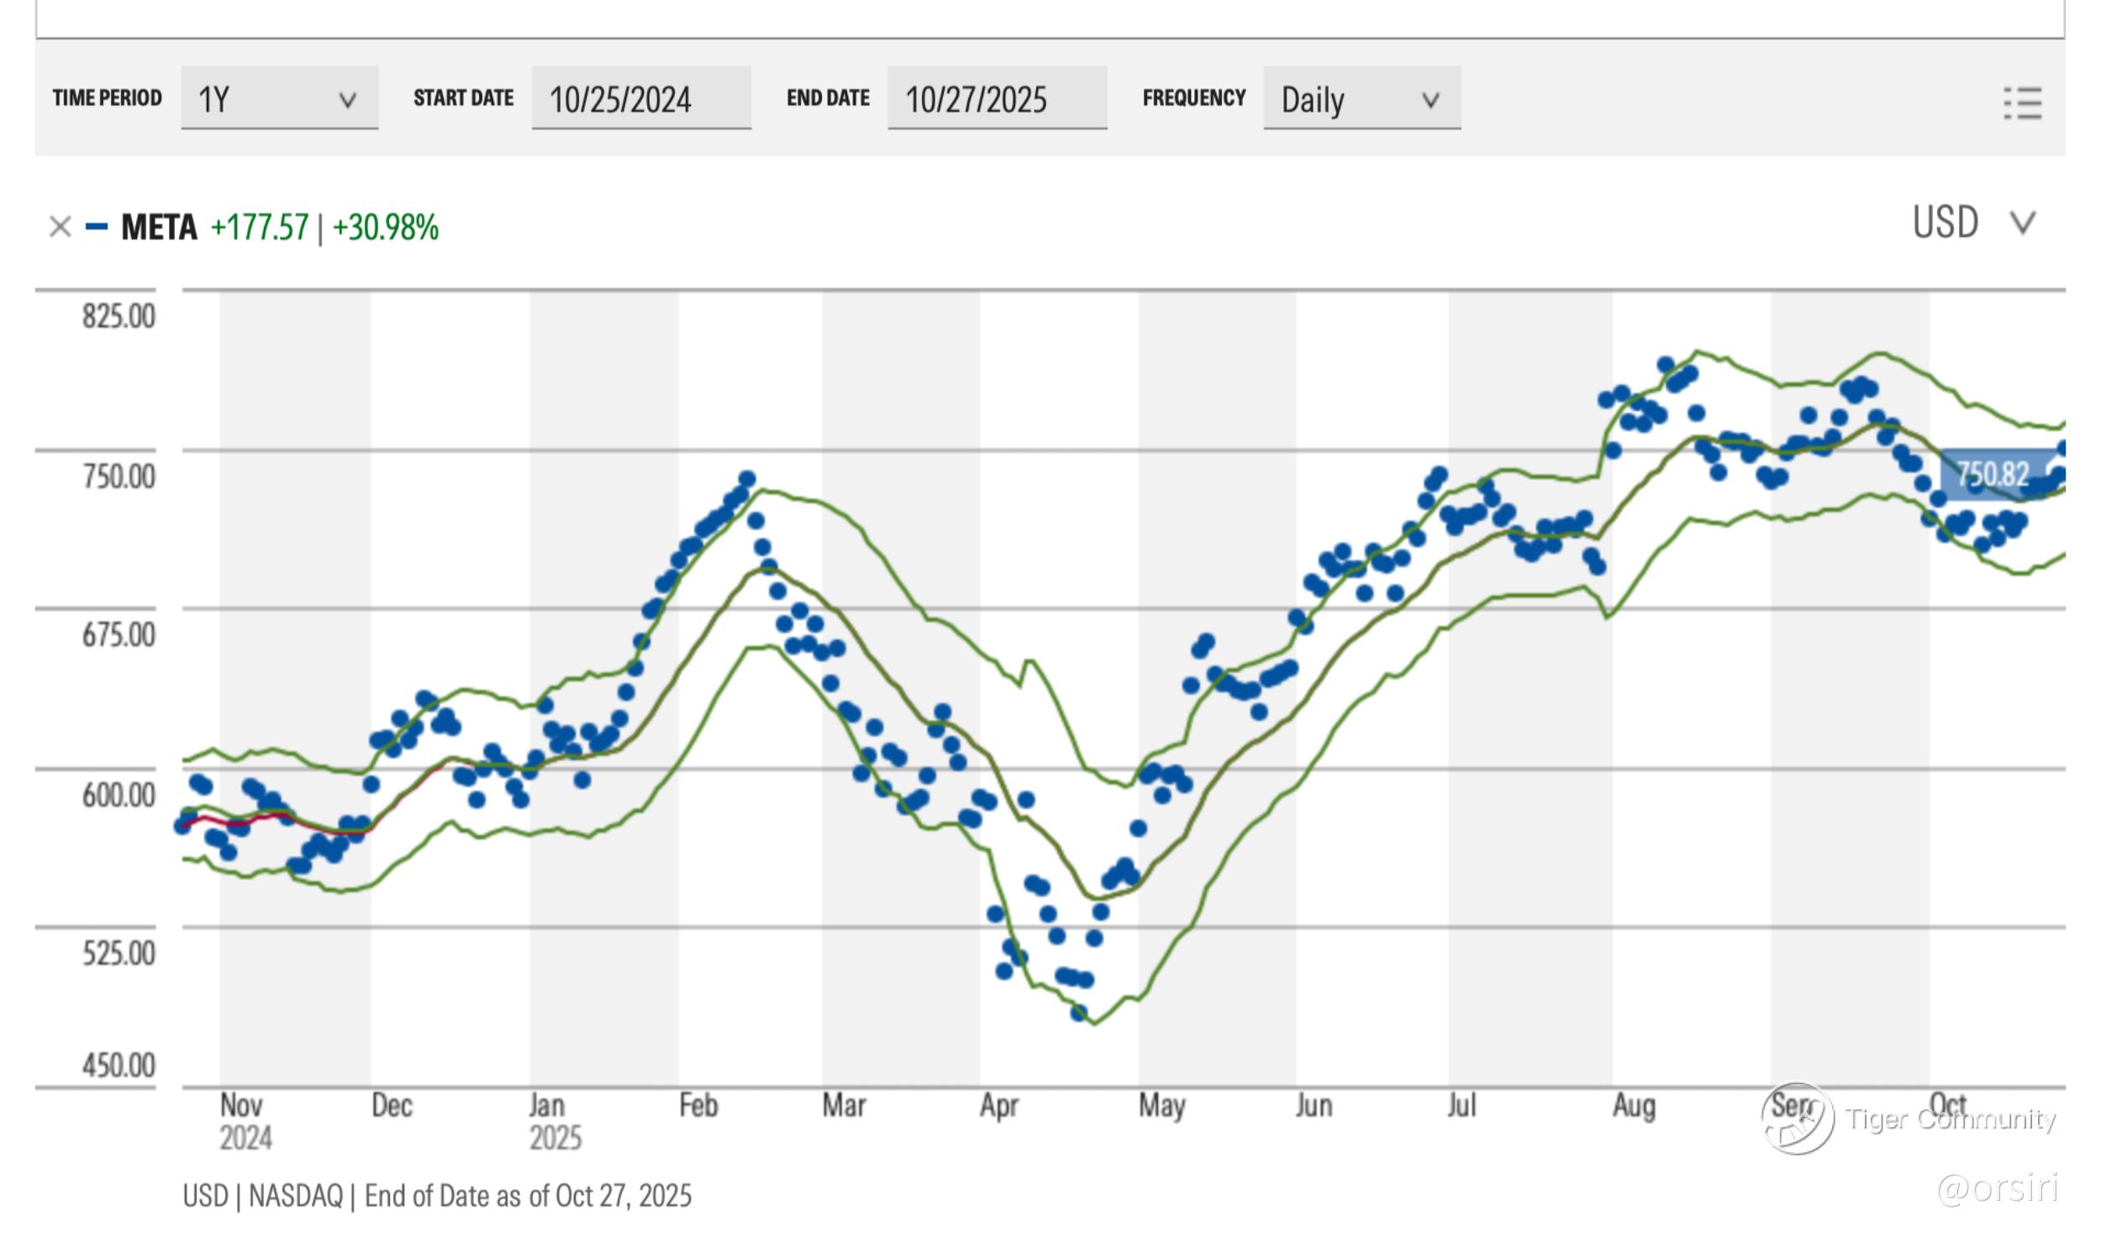Click the 450.00 price axis label
This screenshot has height=1236, width=2101.
(118, 1065)
